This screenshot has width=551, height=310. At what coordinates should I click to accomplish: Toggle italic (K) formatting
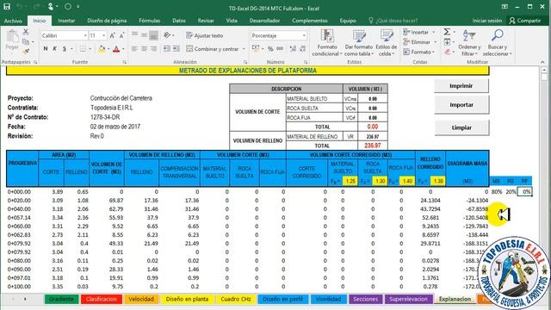[x=55, y=49]
